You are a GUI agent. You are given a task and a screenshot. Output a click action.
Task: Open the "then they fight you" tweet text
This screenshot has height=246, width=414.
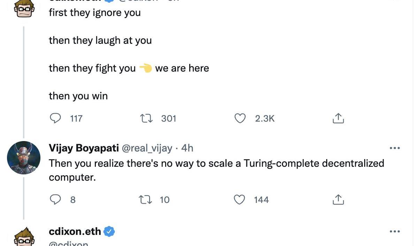point(92,68)
